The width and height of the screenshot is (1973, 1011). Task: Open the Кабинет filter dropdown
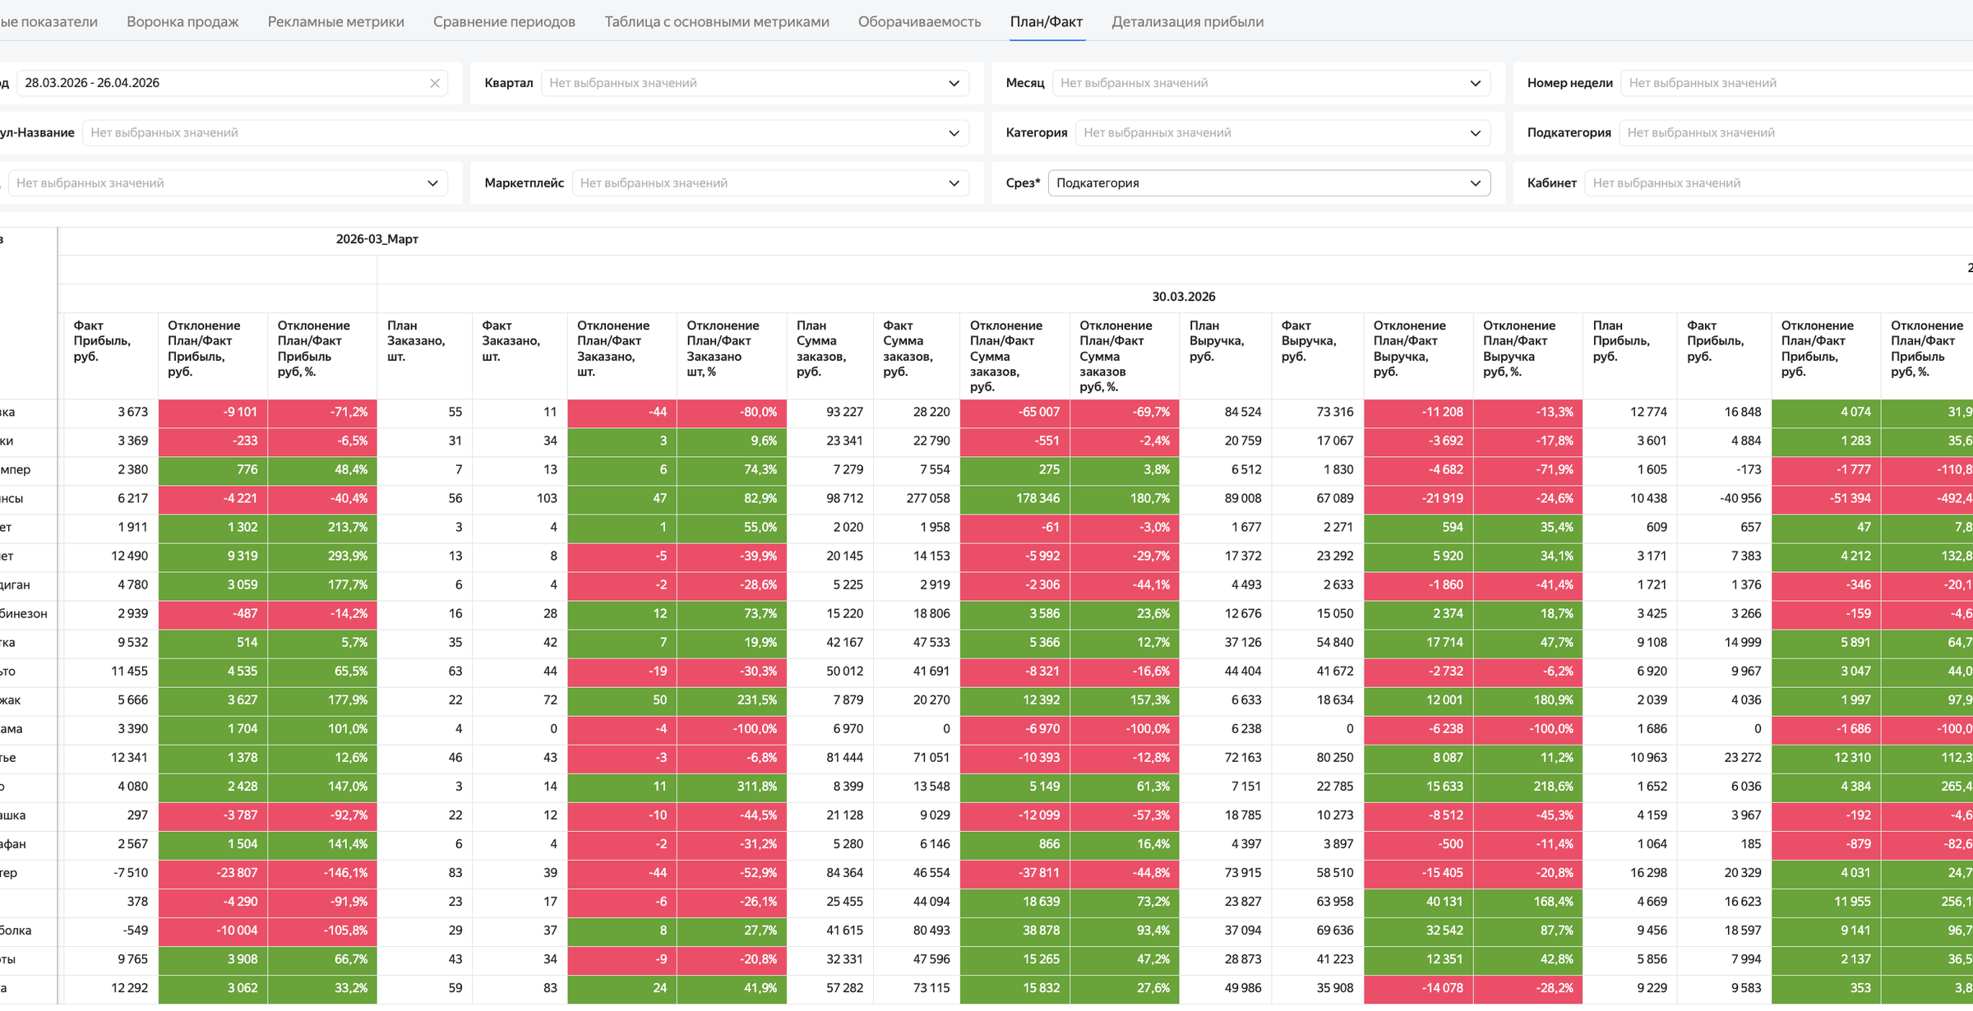[x=1778, y=183]
